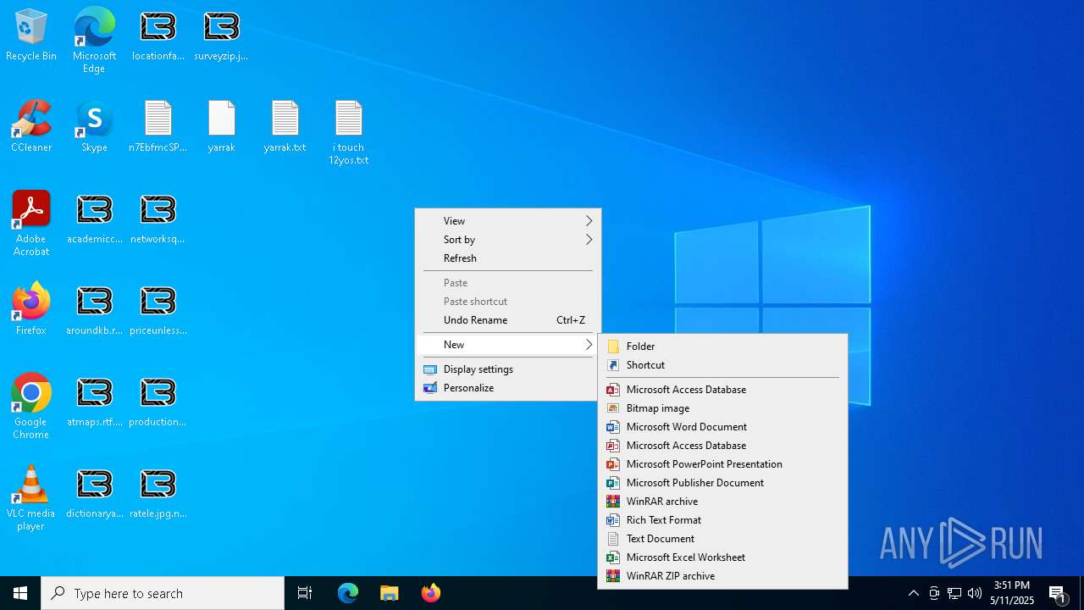Open the notification center
The width and height of the screenshot is (1084, 610).
1057,593
